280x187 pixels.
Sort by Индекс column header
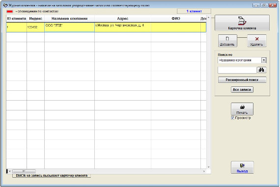point(35,19)
